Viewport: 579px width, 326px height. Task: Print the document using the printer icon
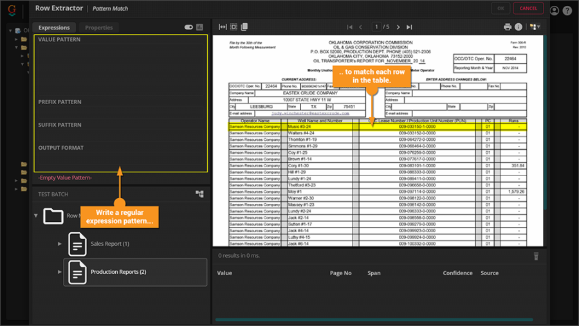508,27
